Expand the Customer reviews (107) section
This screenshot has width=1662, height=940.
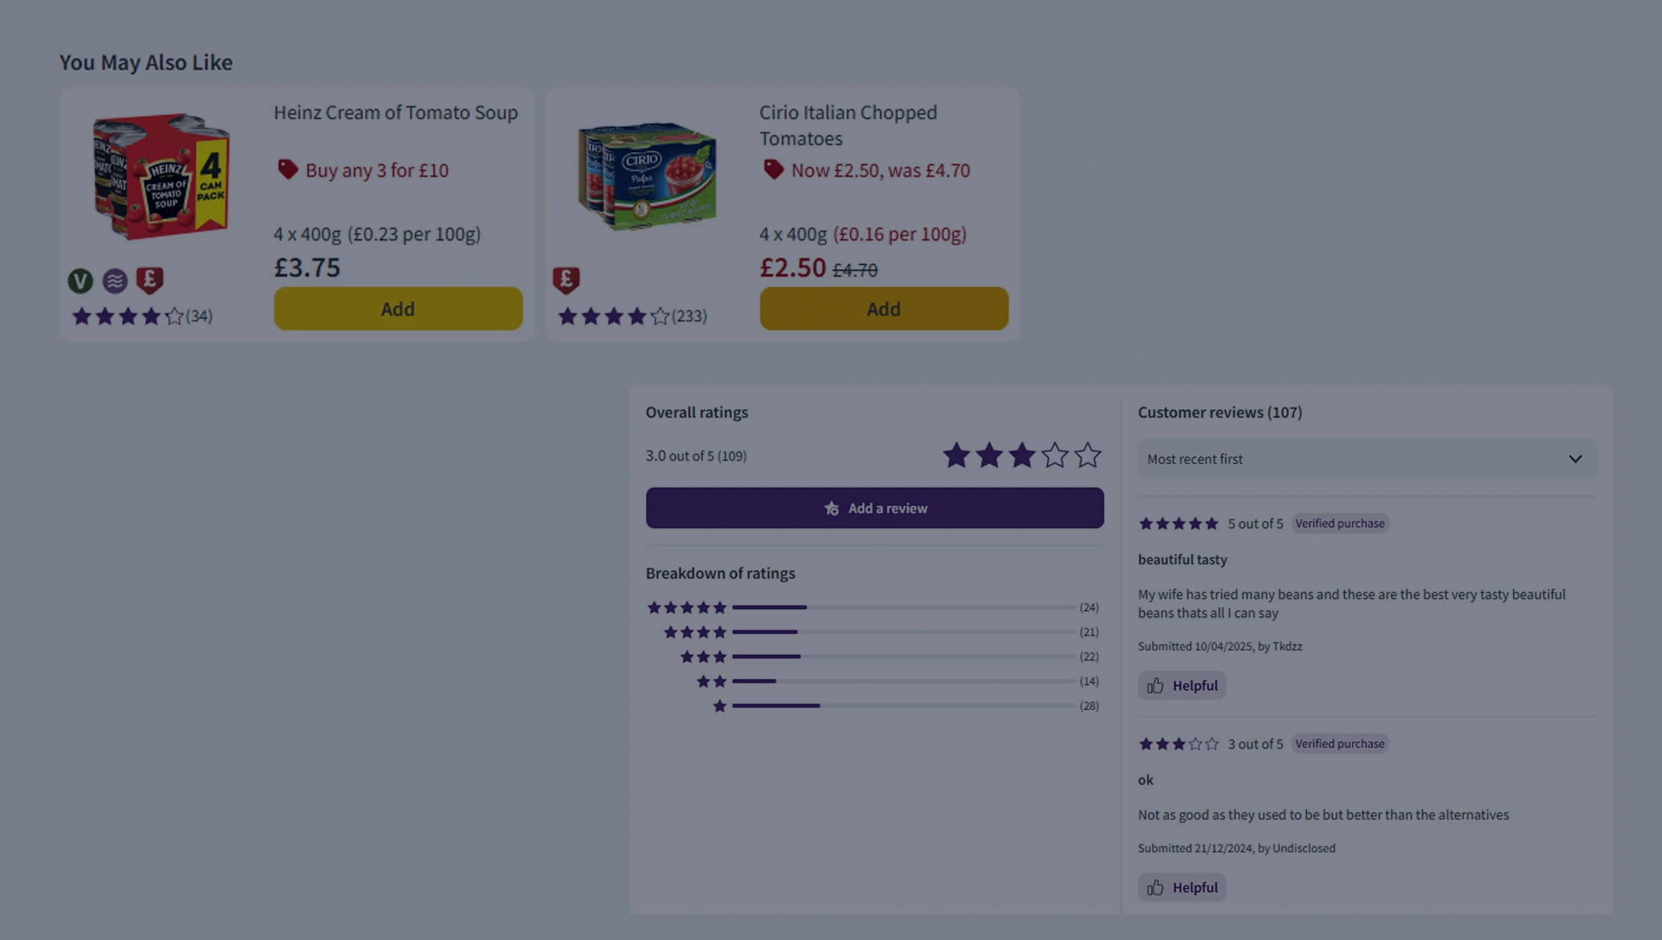1219,412
